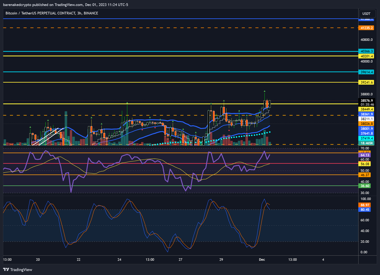
Task: Select the red horizontal line at RSI 56.08
Action: point(180,164)
